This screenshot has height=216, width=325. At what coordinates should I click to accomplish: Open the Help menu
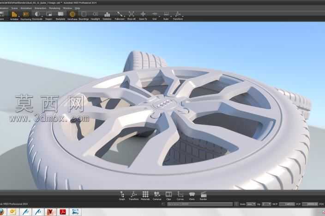click(x=77, y=8)
